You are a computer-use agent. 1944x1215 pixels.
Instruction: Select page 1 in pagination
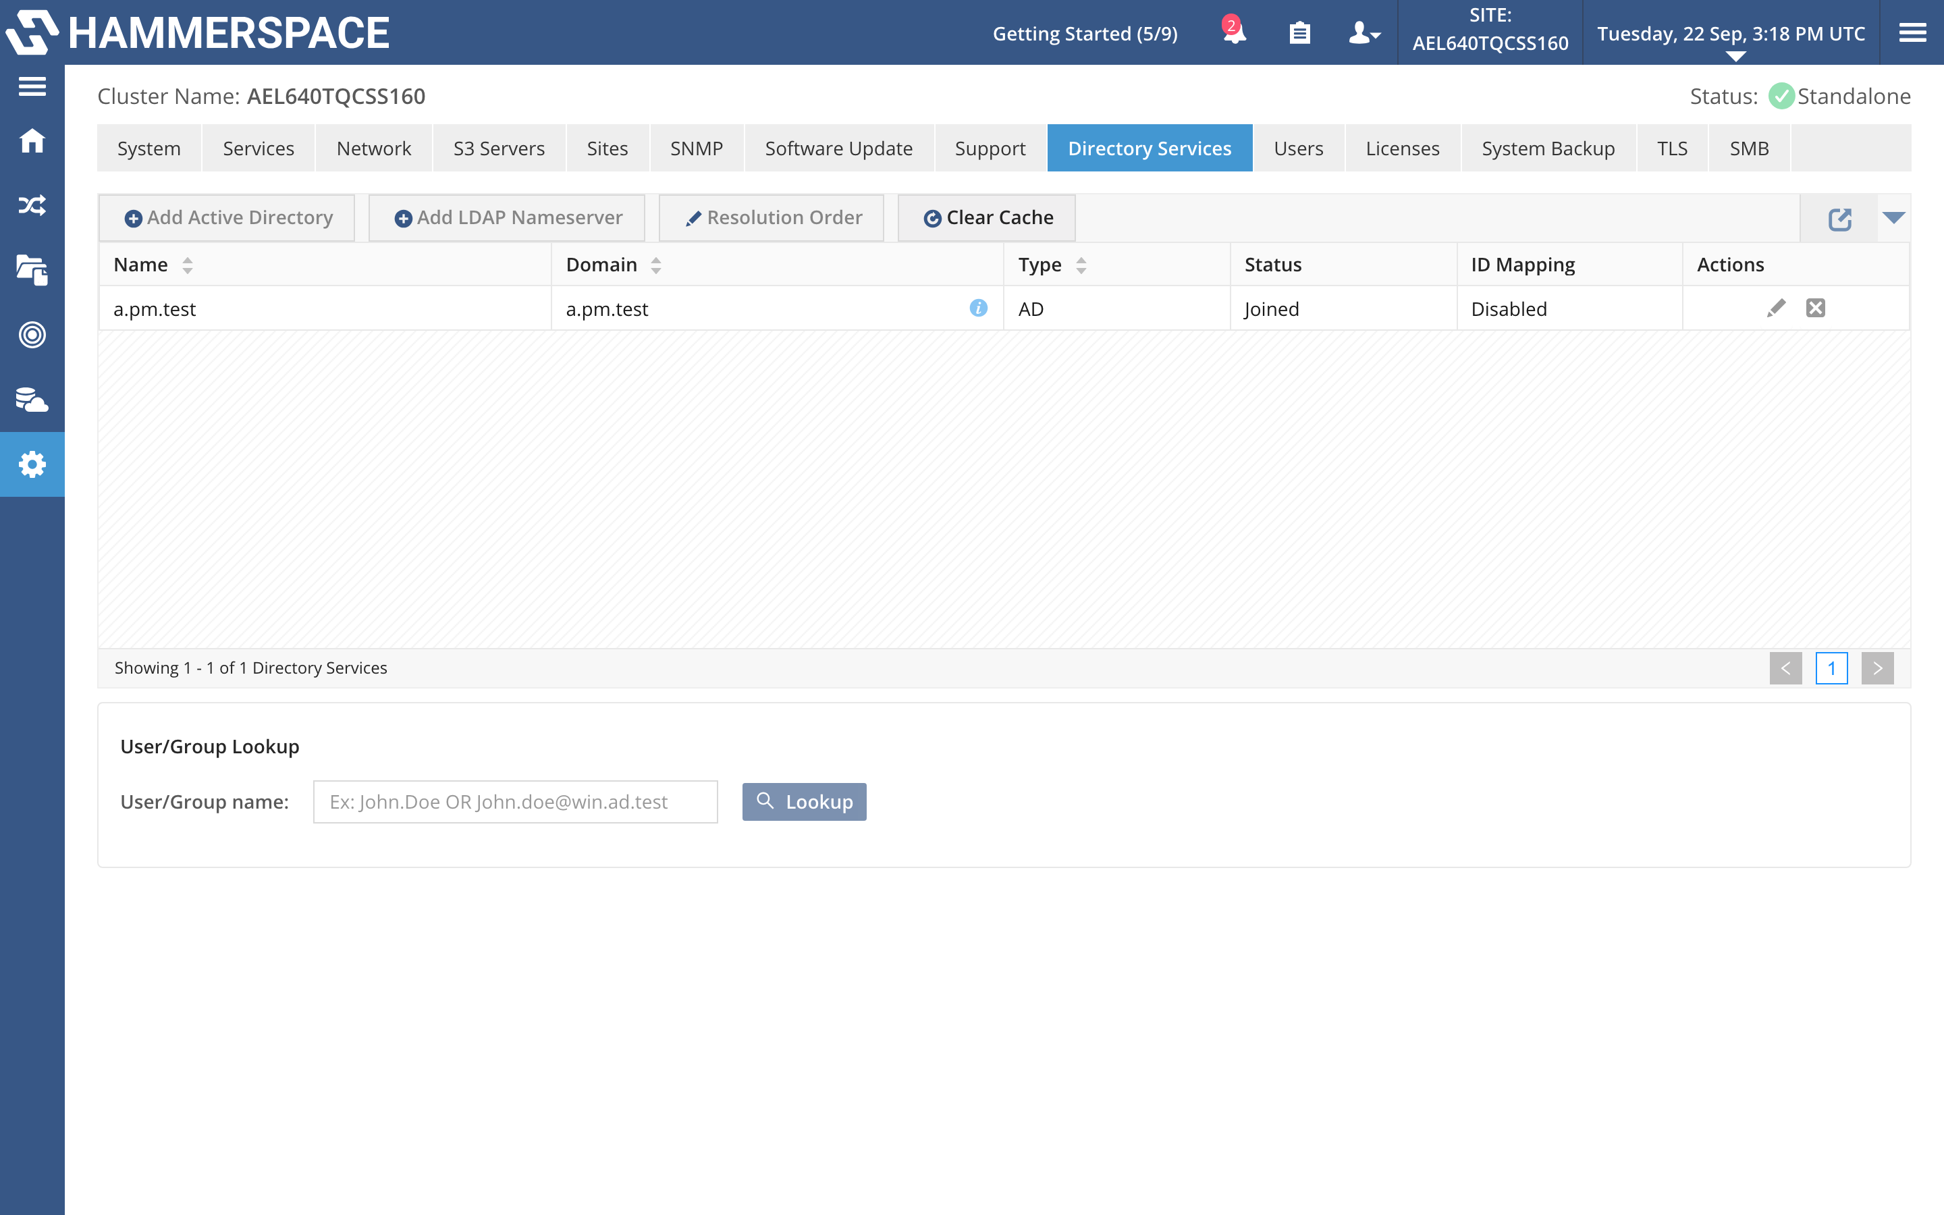(x=1831, y=668)
